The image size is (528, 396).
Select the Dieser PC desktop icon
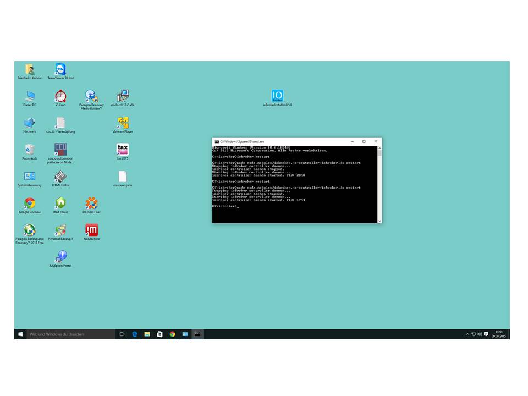(30, 98)
